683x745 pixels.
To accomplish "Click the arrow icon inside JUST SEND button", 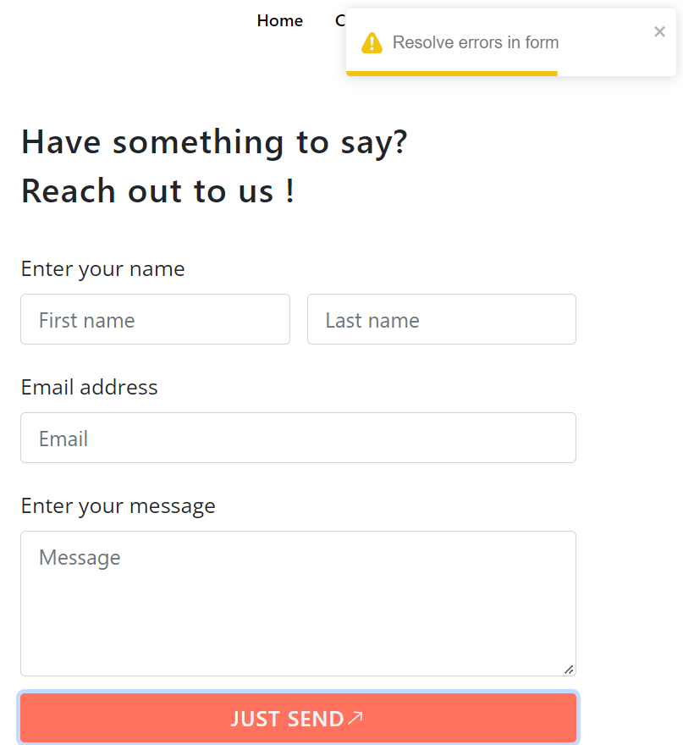I will (353, 717).
